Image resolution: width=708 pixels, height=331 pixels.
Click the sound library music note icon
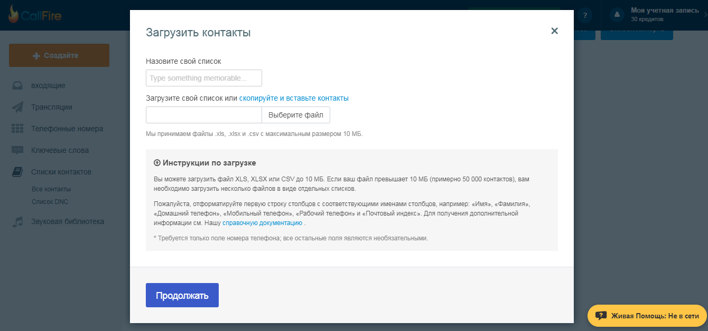point(17,222)
